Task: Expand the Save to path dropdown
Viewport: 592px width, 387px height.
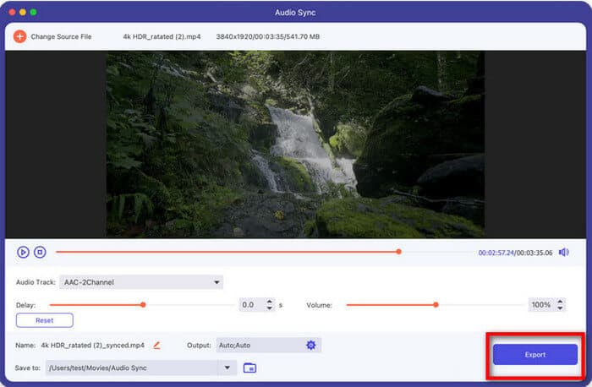Action: [x=227, y=368]
